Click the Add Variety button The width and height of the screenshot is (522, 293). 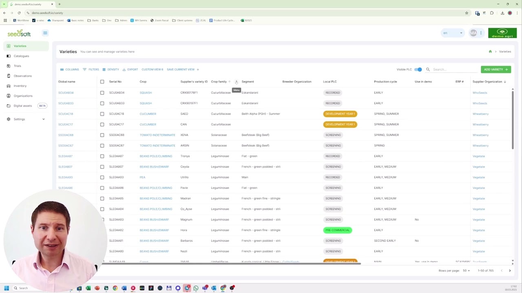(x=495, y=70)
